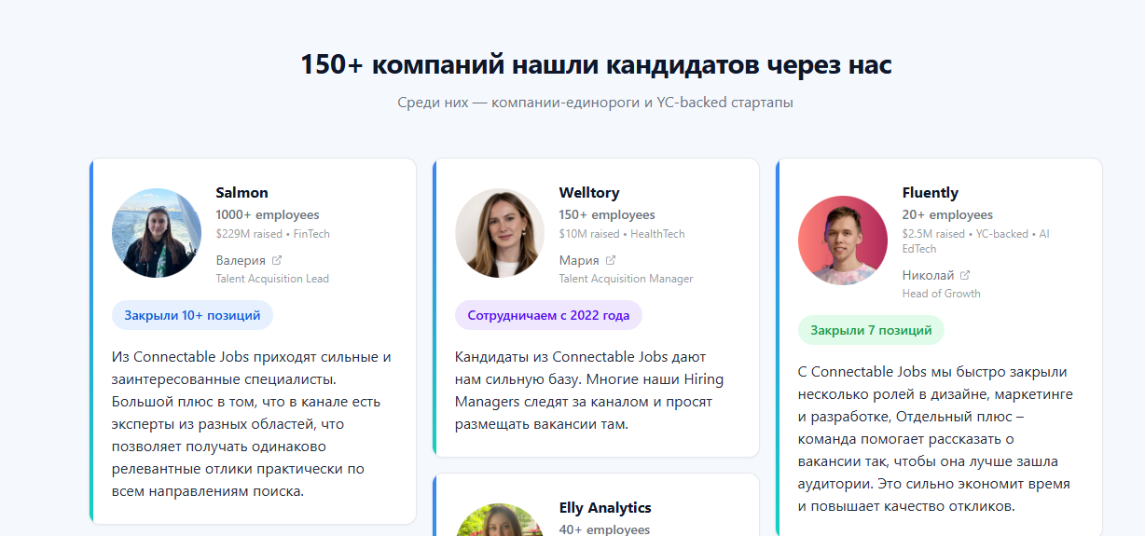Click Welltory's round profile photo

point(500,233)
